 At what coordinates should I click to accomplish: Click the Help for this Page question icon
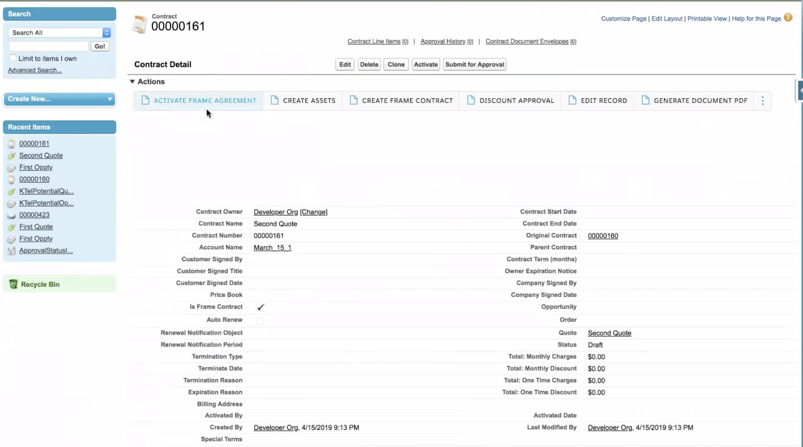point(788,18)
